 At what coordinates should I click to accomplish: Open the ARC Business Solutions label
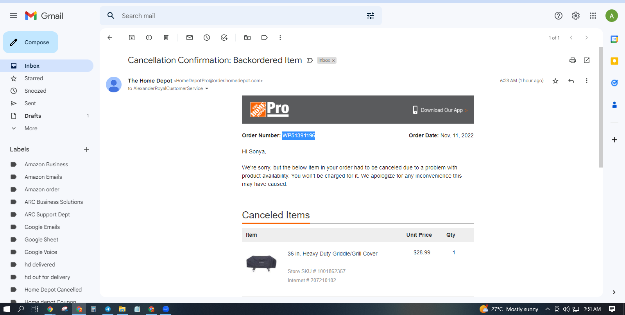pos(47,202)
